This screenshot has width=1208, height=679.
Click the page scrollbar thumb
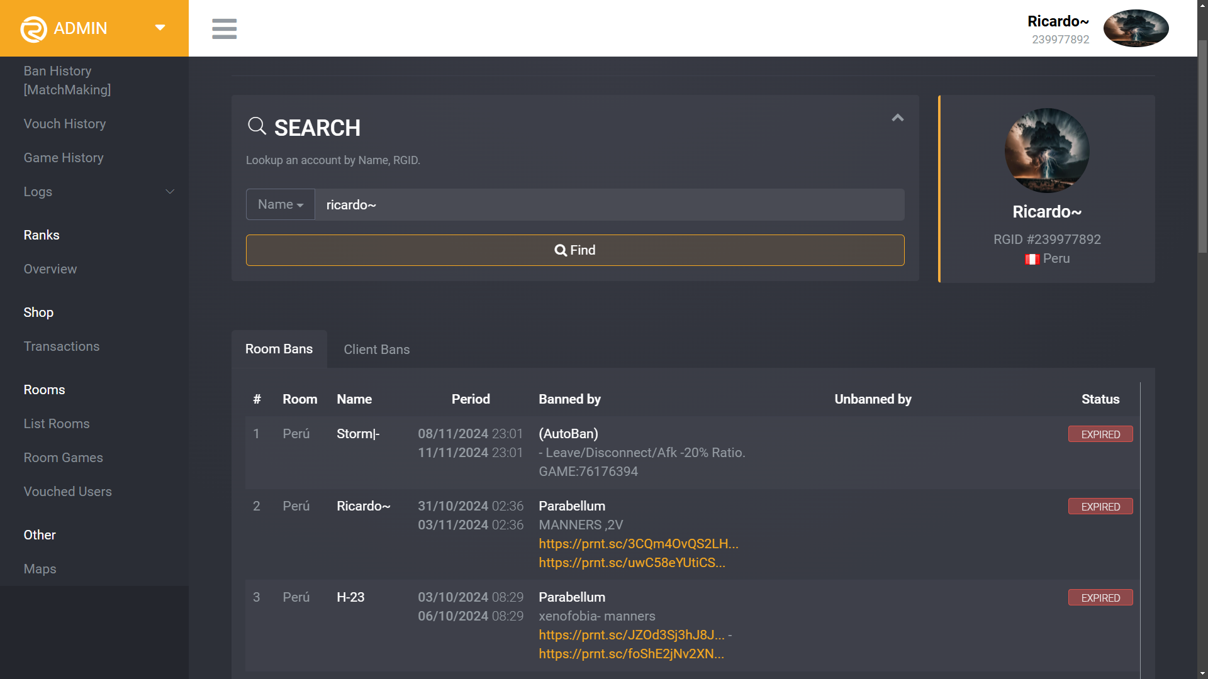point(1202,146)
